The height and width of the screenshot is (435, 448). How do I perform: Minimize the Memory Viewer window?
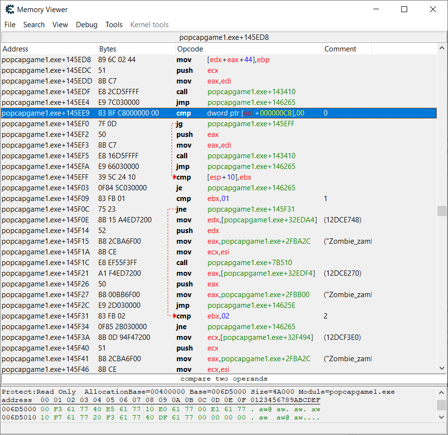coord(376,9)
